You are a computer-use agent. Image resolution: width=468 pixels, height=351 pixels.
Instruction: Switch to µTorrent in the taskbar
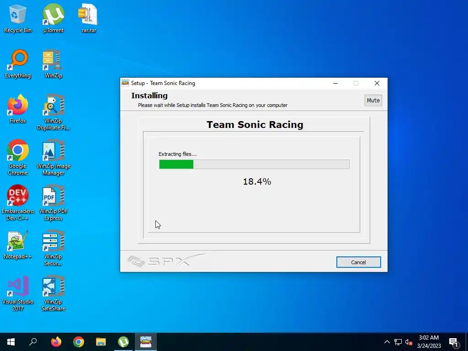tap(123, 342)
